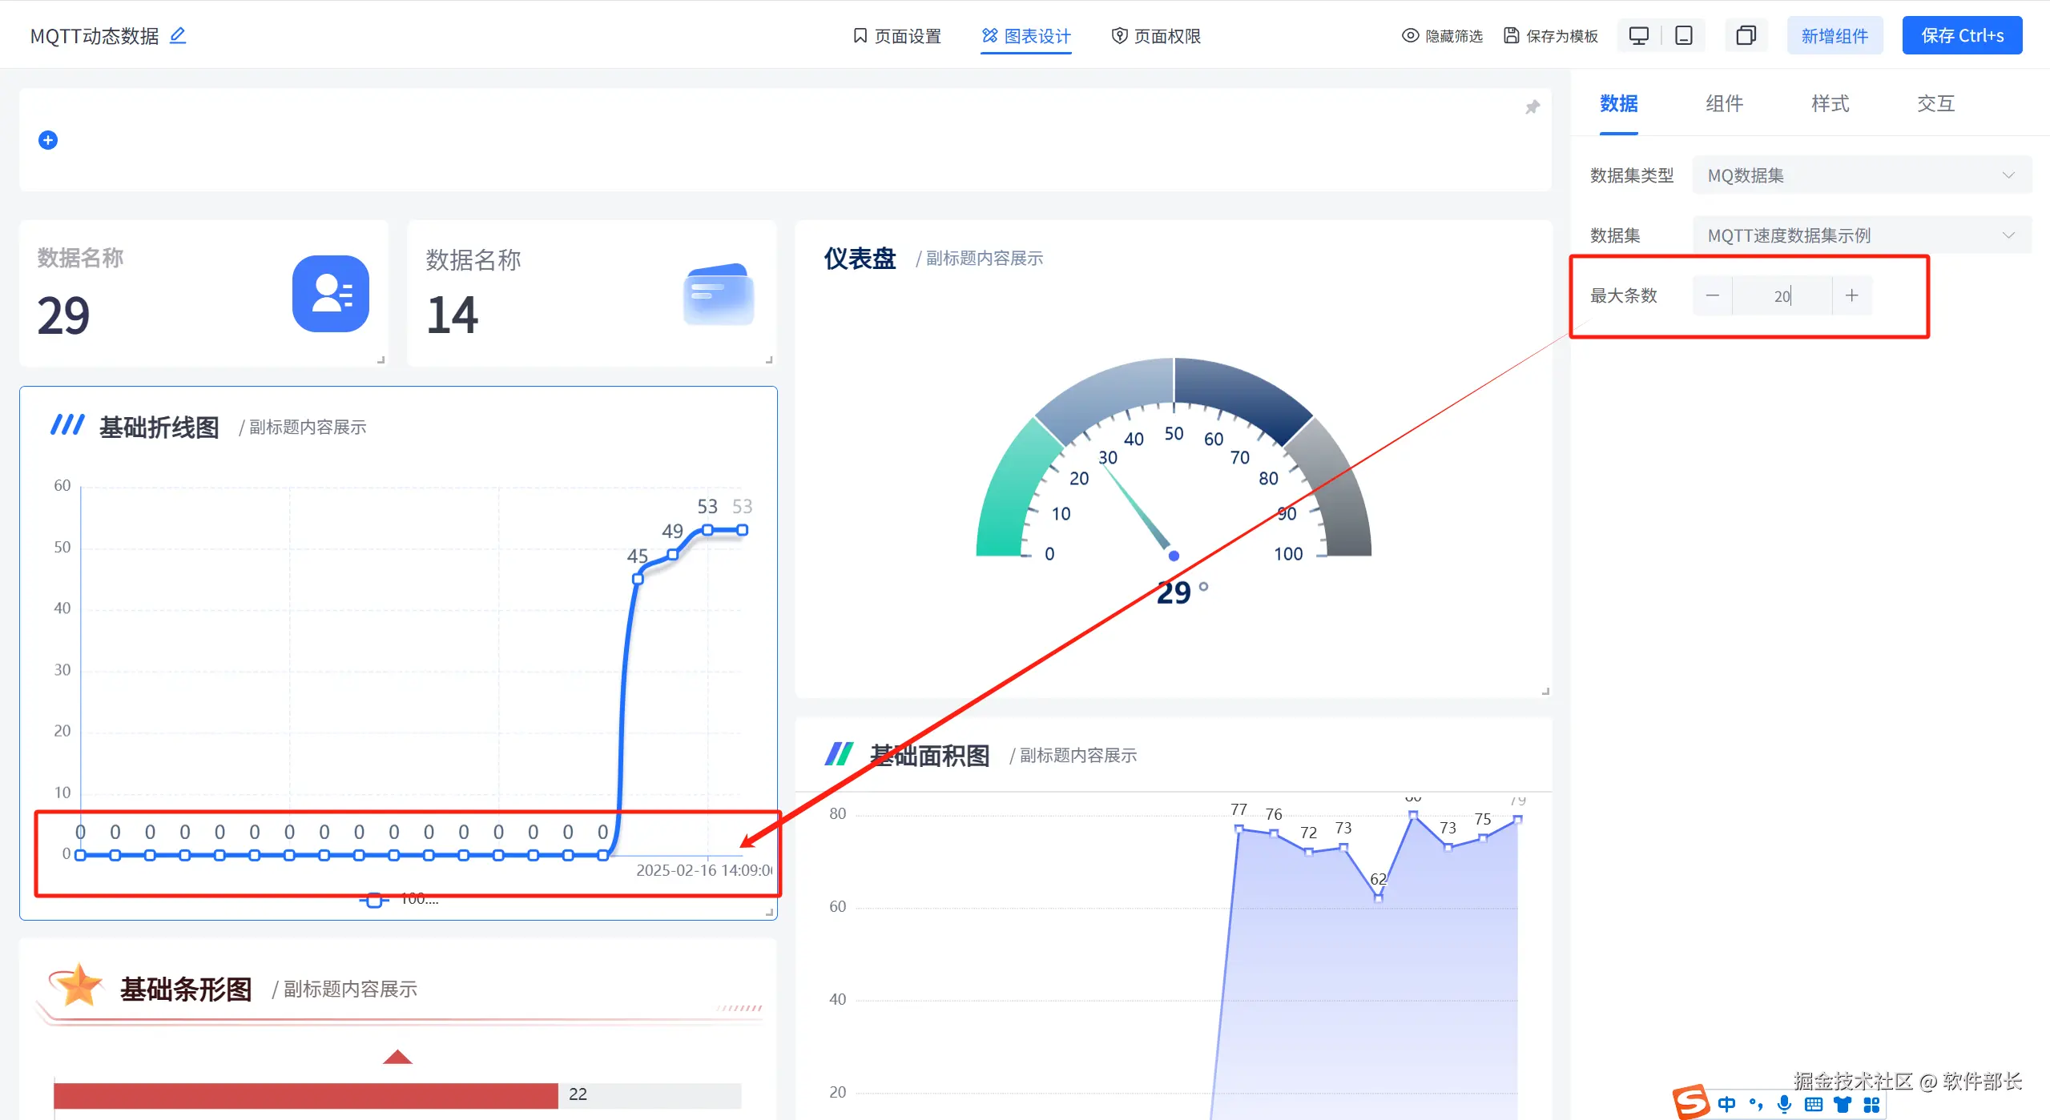Click the 最大条数 number input field
2050x1120 pixels.
coord(1781,295)
